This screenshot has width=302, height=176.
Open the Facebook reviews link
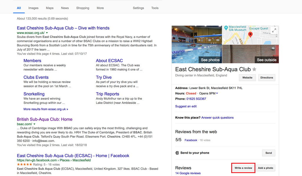191,140
